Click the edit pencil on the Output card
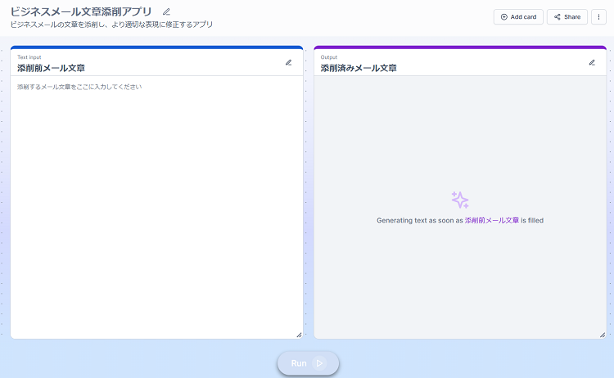 coord(592,62)
